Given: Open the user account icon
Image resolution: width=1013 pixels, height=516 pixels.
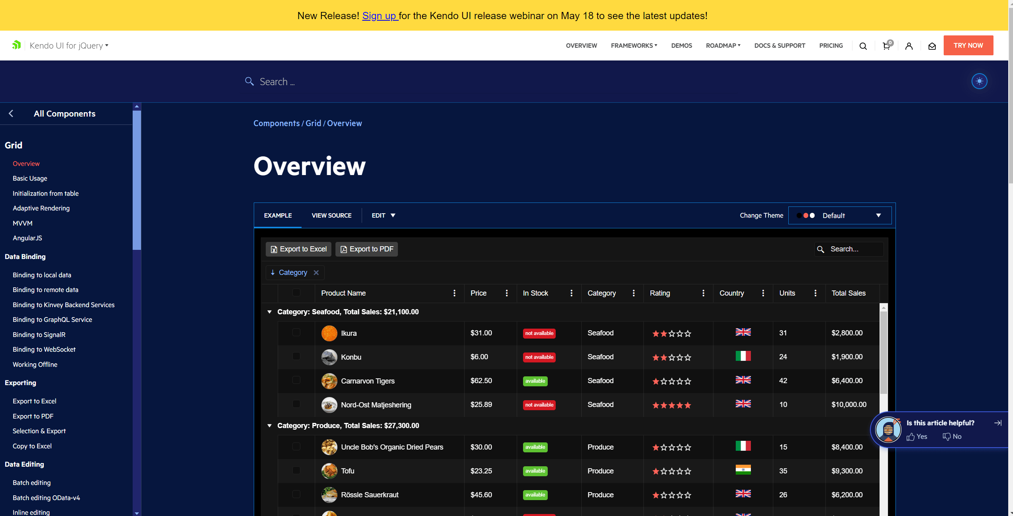Looking at the screenshot, I should click(909, 46).
